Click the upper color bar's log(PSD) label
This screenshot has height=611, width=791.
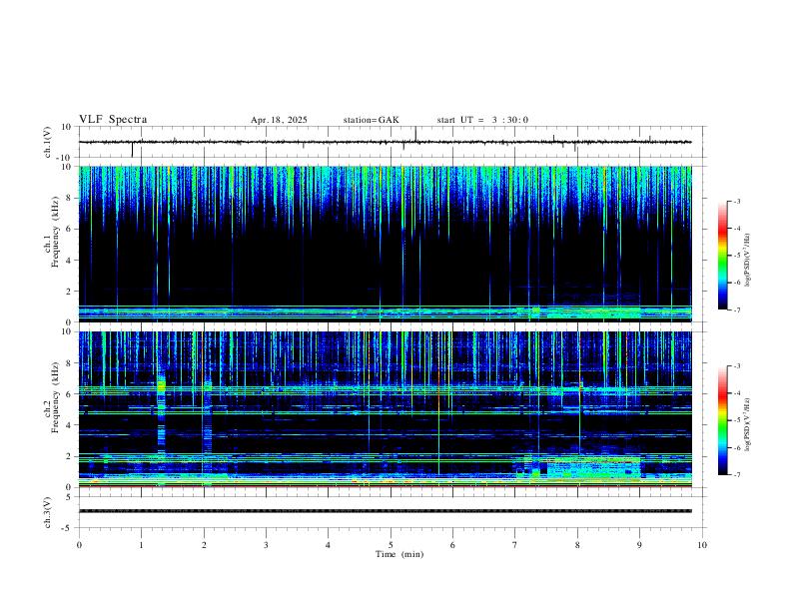(x=748, y=260)
